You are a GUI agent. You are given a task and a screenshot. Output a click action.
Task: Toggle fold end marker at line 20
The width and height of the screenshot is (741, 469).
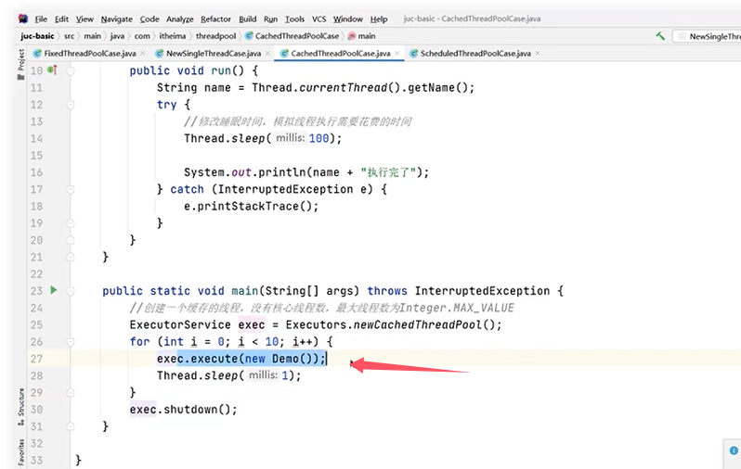(71, 240)
